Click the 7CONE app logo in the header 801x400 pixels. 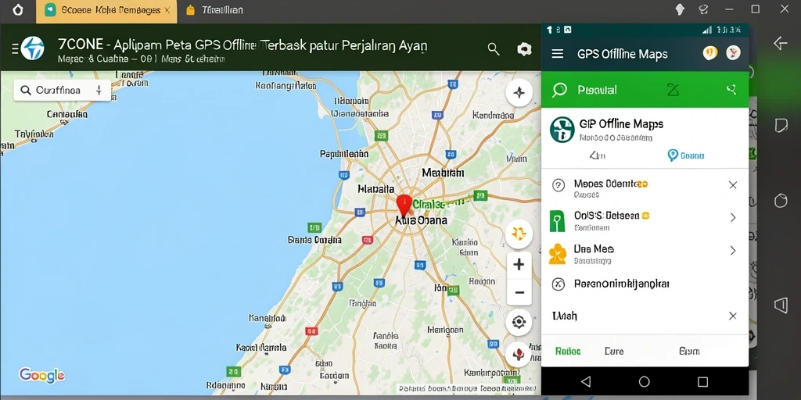click(x=32, y=48)
